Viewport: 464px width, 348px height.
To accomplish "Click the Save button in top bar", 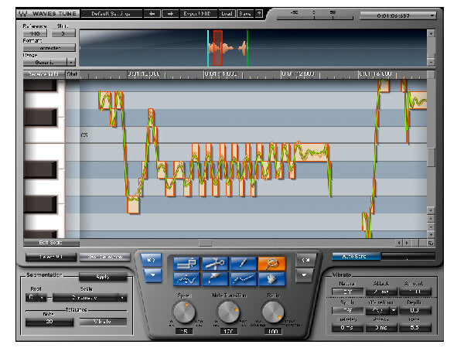I will [x=245, y=14].
